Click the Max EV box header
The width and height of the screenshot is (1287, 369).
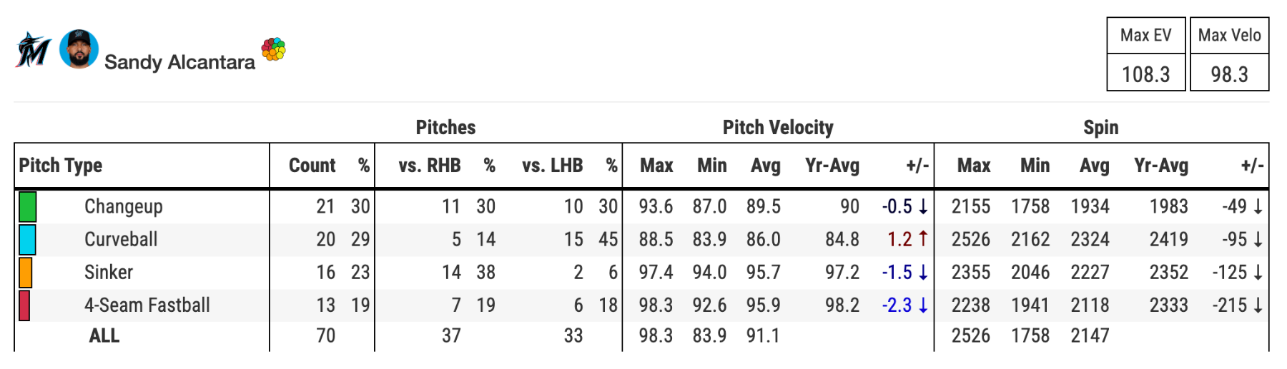point(1145,36)
